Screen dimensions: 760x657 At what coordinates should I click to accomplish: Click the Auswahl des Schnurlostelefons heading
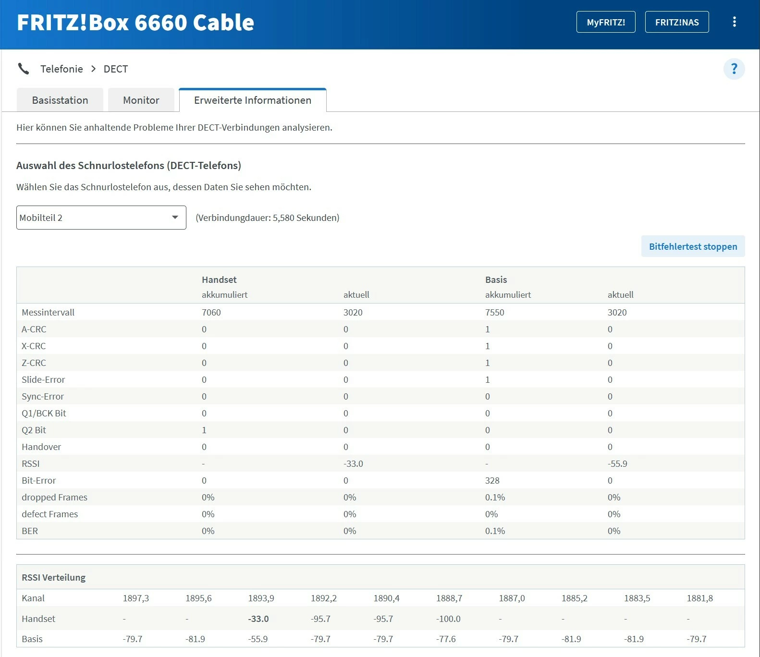(x=129, y=166)
